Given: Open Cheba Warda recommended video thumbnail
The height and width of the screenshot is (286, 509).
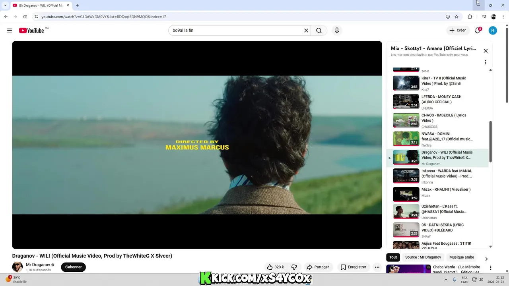Looking at the screenshot, I should 408,269.
